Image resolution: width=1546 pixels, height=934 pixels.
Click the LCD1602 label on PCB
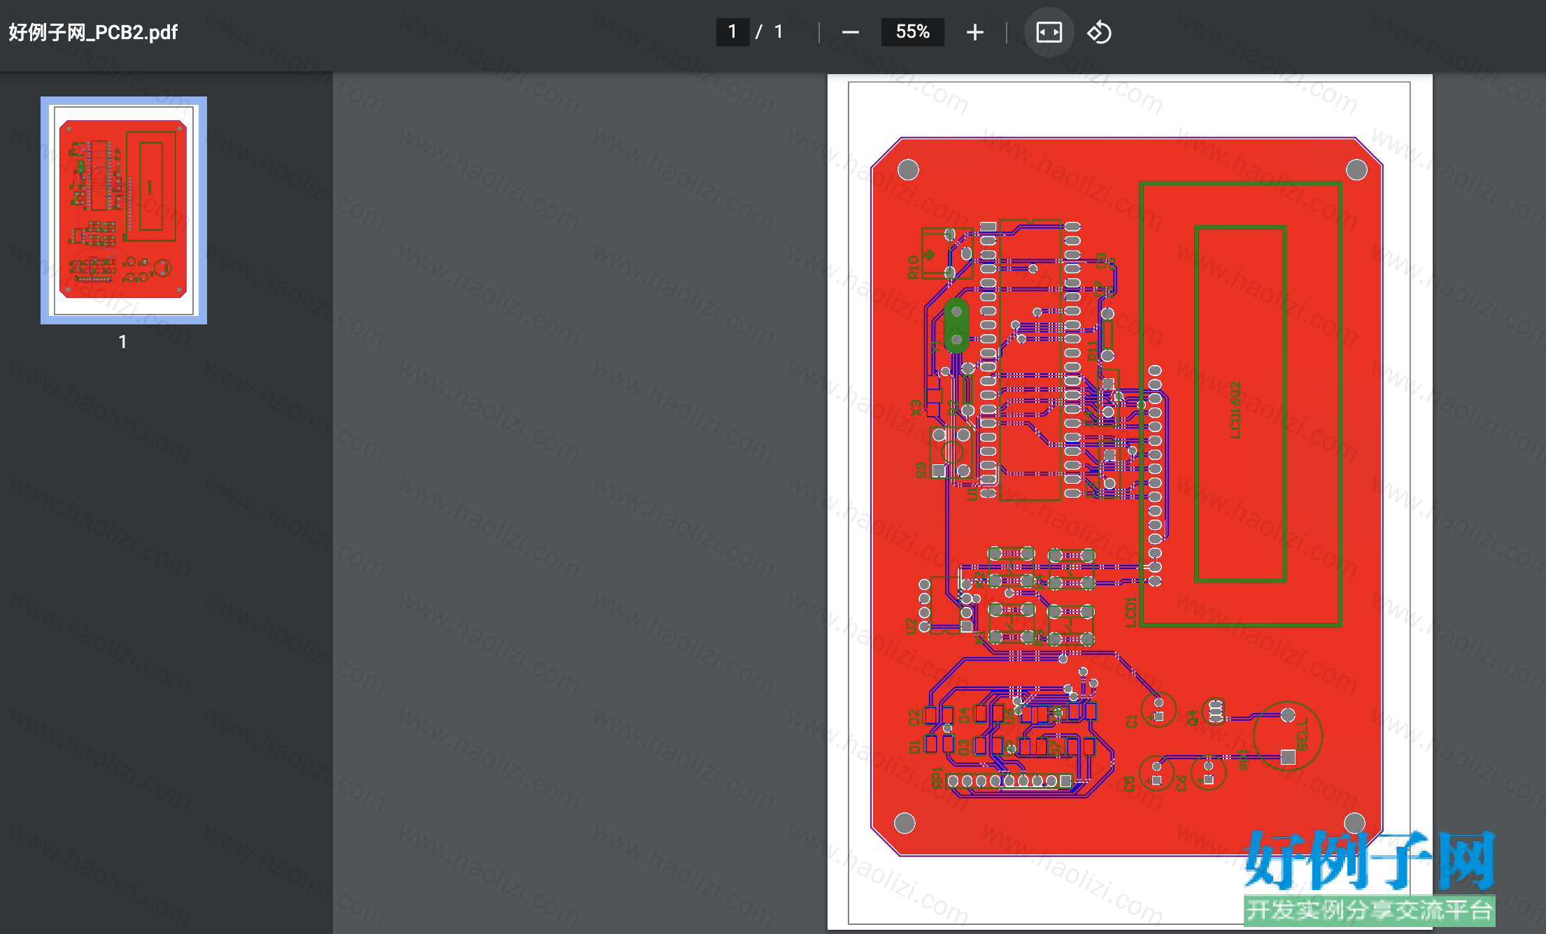[x=1235, y=410]
